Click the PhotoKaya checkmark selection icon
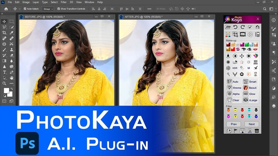Viewport: 278px width, 156px height. (250, 27)
